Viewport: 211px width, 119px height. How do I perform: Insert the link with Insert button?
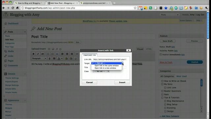pos(122,82)
